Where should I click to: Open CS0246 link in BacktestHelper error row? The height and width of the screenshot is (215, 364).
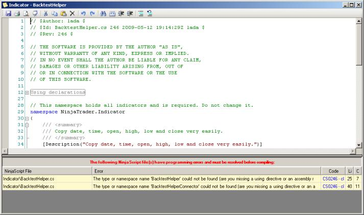coord(333,179)
